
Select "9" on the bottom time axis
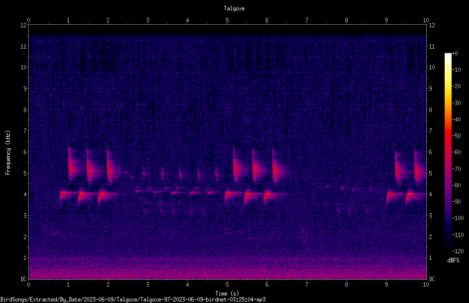[x=386, y=285]
